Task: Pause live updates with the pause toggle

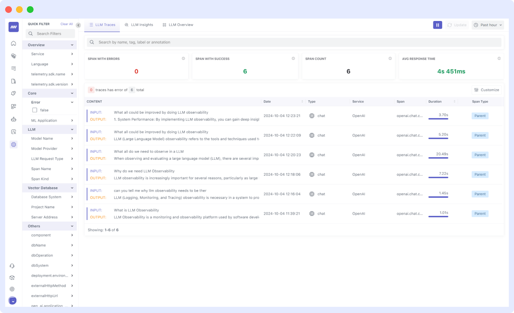Action: tap(437, 25)
